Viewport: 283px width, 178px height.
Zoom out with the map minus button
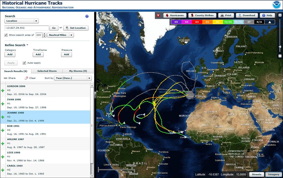click(x=280, y=56)
